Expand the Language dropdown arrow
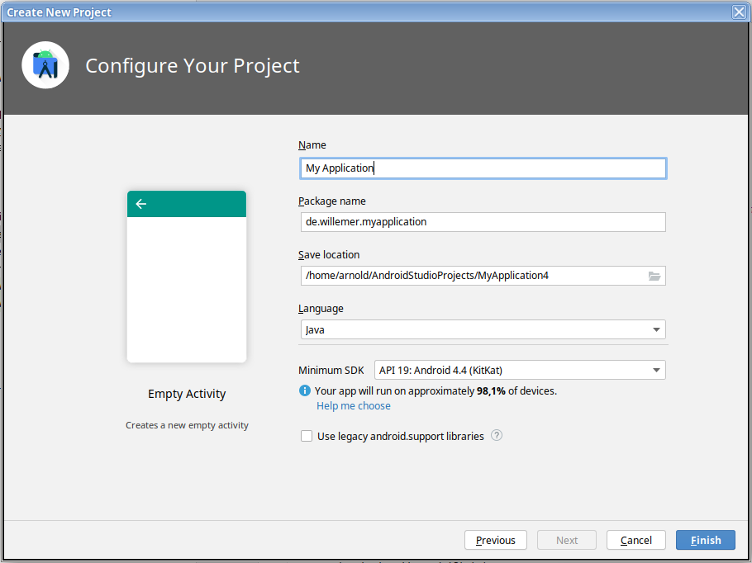752x563 pixels. tap(656, 329)
